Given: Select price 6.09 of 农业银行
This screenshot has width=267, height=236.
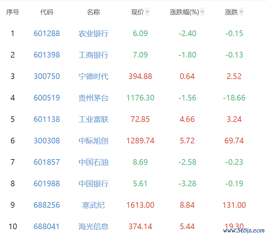Looking at the screenshot, I should point(140,33).
